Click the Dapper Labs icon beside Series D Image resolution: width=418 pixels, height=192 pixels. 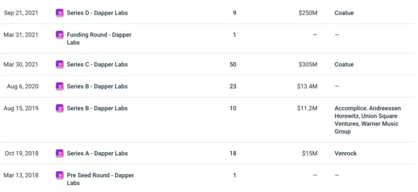[60, 13]
